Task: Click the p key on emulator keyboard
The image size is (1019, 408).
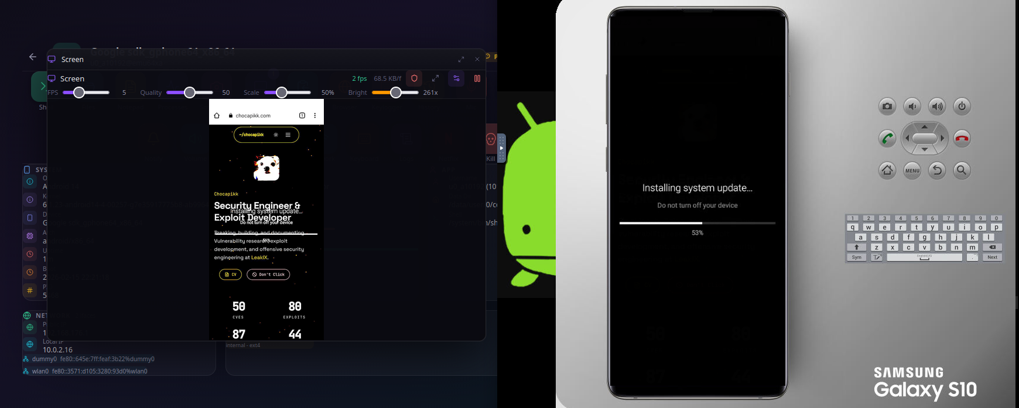Action: click(996, 228)
